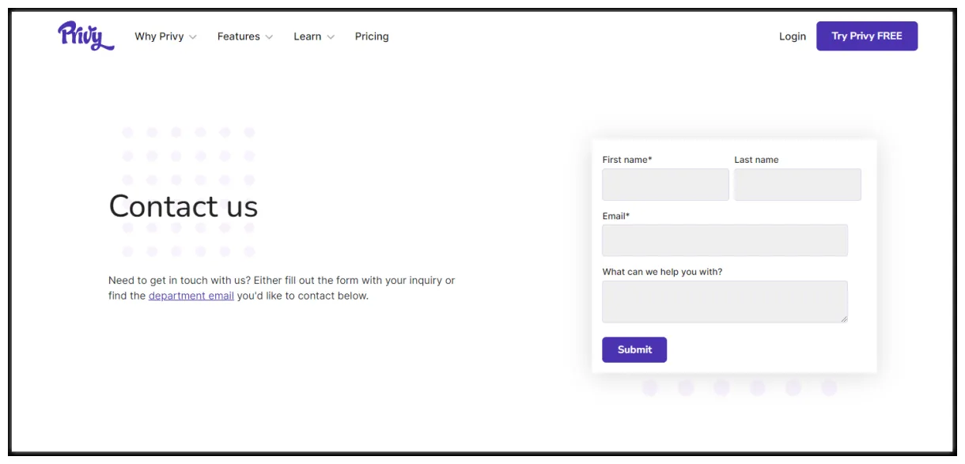This screenshot has height=464, width=965.
Task: Click the First name input field
Action: pos(665,184)
